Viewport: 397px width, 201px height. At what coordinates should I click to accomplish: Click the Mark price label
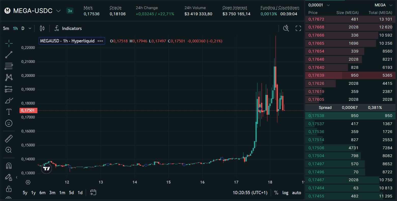coord(88,8)
